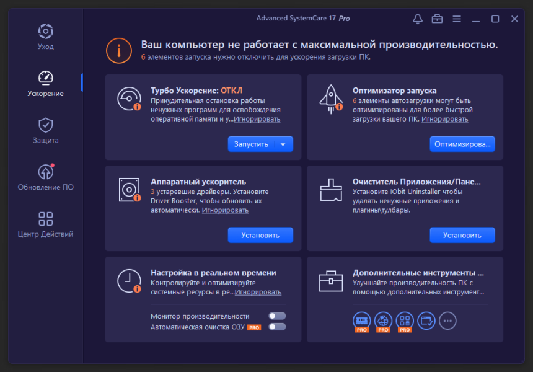
Task: Click the Turbo Boost disk icon
Action: coord(129,99)
